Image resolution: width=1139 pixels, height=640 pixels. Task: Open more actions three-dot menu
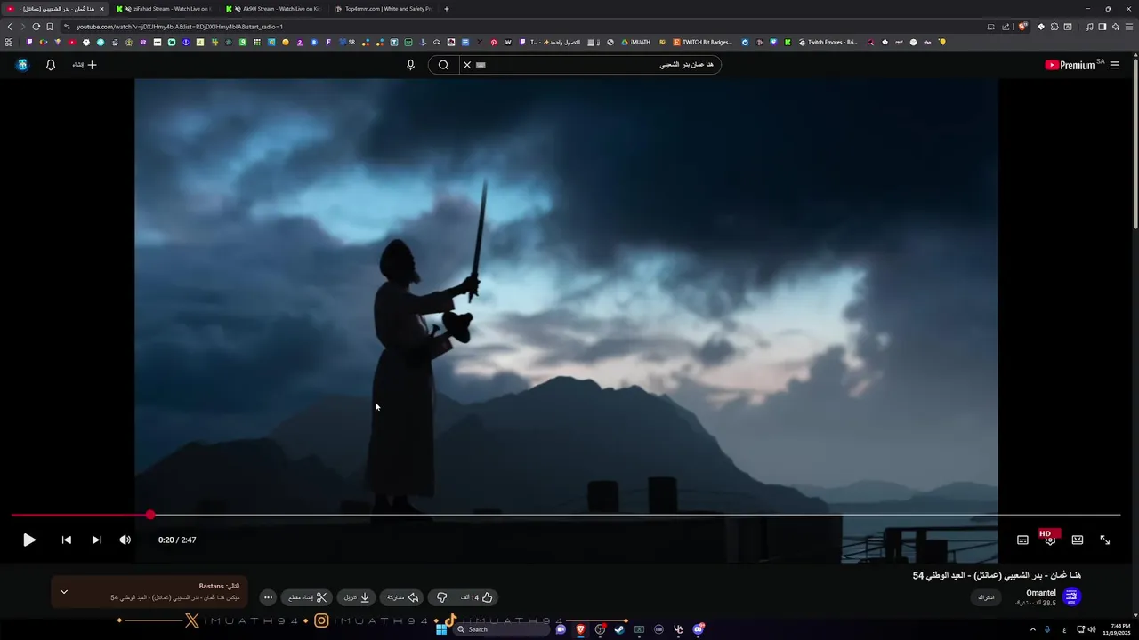tap(268, 597)
